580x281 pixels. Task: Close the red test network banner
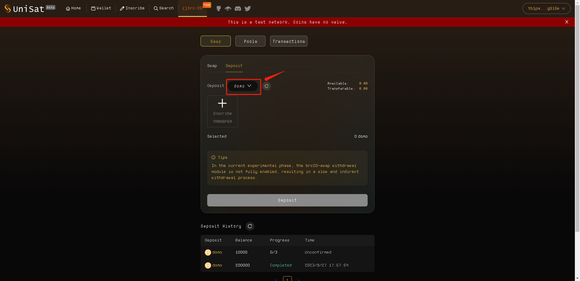point(567,22)
